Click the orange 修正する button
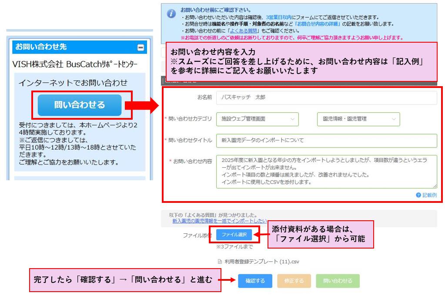This screenshot has width=445, height=296. point(294,281)
